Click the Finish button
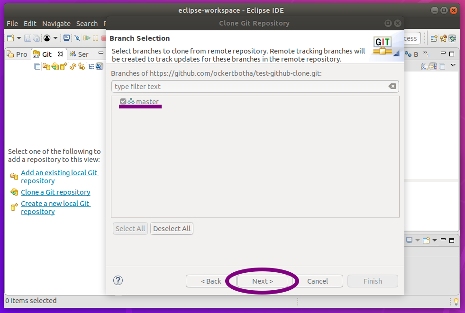This screenshot has width=465, height=313. tap(373, 281)
